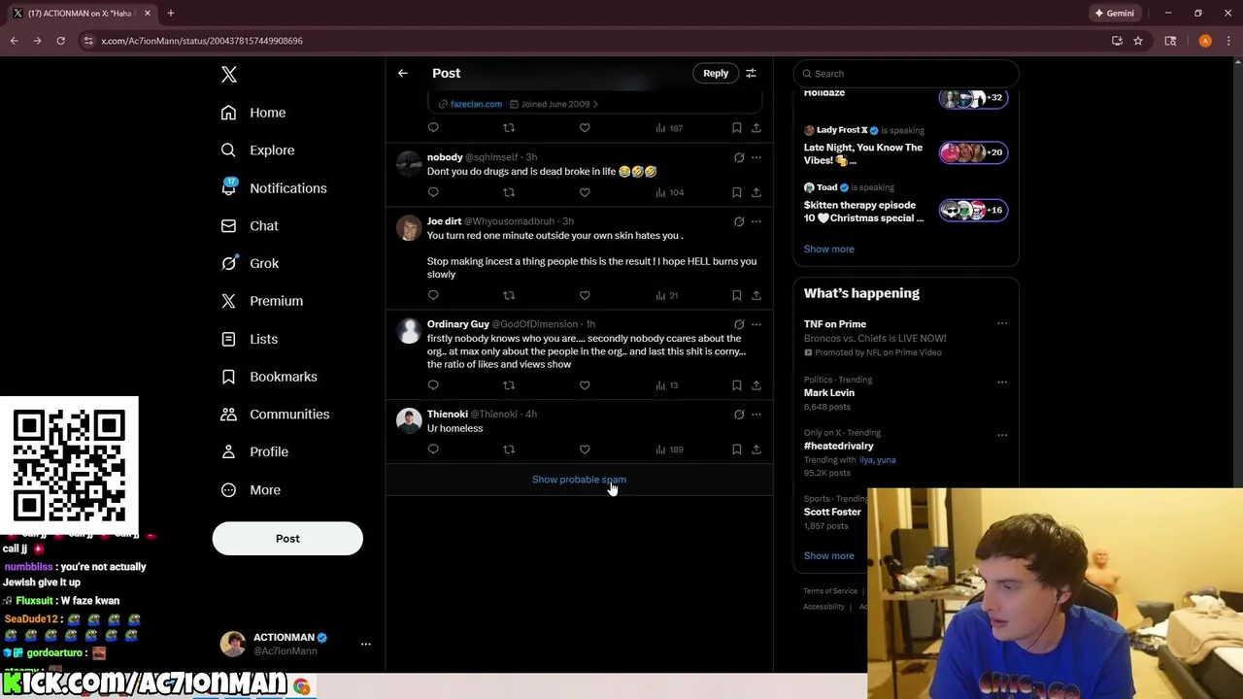Open reply sort settings icon
Image resolution: width=1243 pixels, height=699 pixels.
(x=751, y=73)
